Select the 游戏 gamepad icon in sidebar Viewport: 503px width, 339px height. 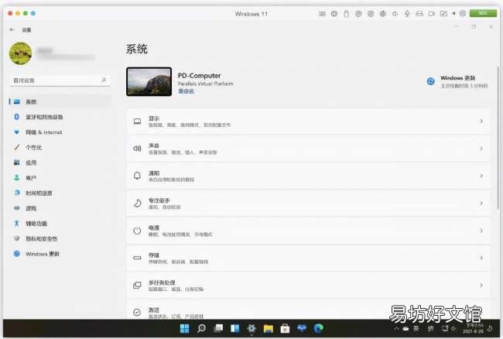point(17,208)
